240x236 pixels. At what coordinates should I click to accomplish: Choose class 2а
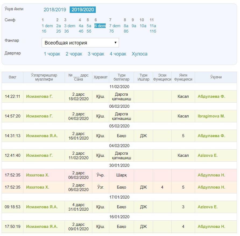tap(58, 26)
